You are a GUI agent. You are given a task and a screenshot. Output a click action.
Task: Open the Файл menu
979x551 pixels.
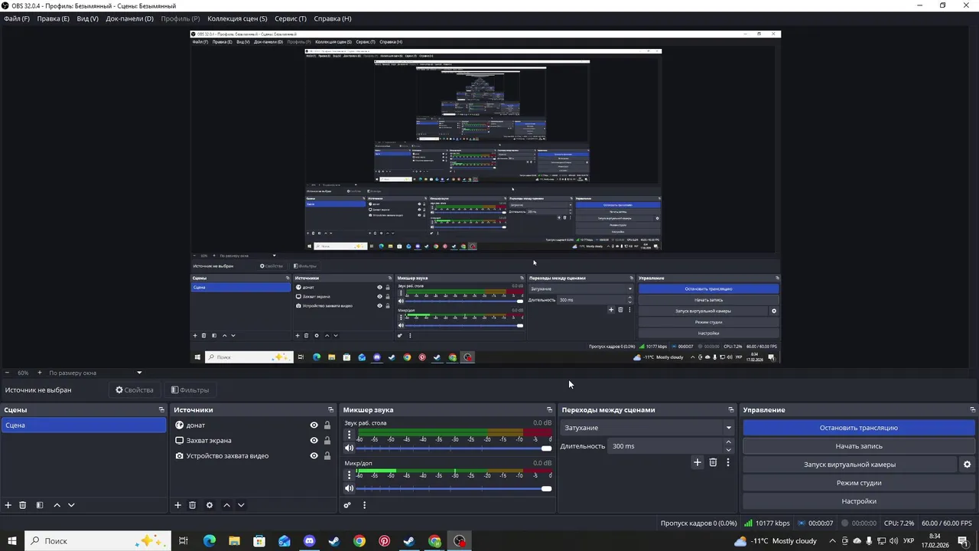[x=17, y=18]
